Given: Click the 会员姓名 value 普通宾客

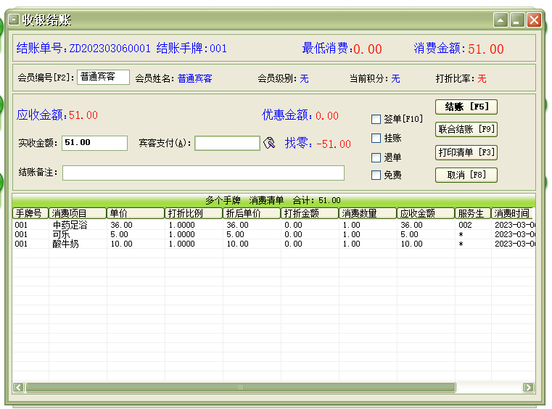Looking at the screenshot, I should pyautogui.click(x=194, y=78).
